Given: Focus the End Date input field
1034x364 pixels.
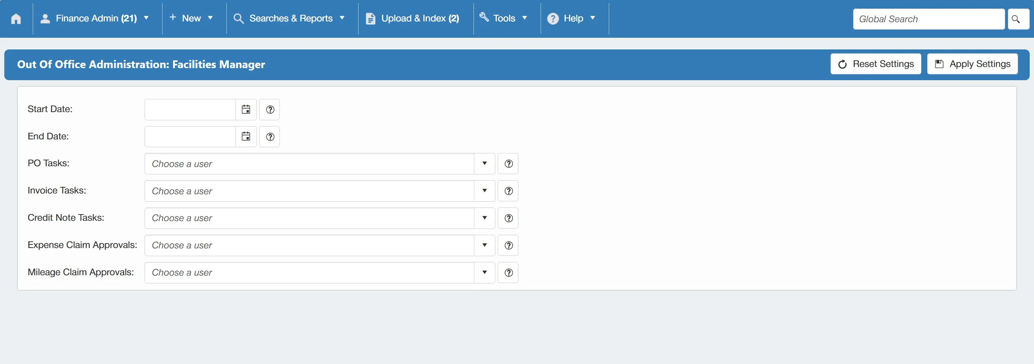Looking at the screenshot, I should click(x=190, y=137).
